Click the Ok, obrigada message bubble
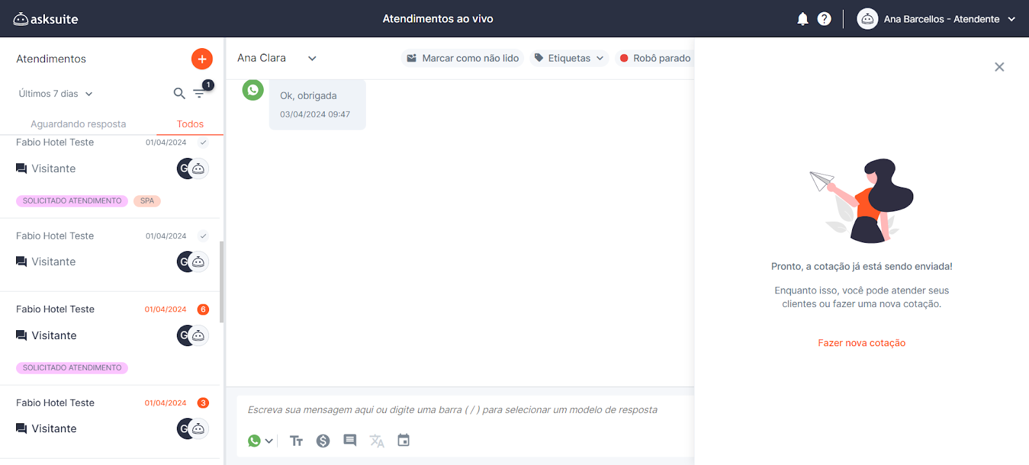Screen dimensions: 1029x465 (317, 105)
